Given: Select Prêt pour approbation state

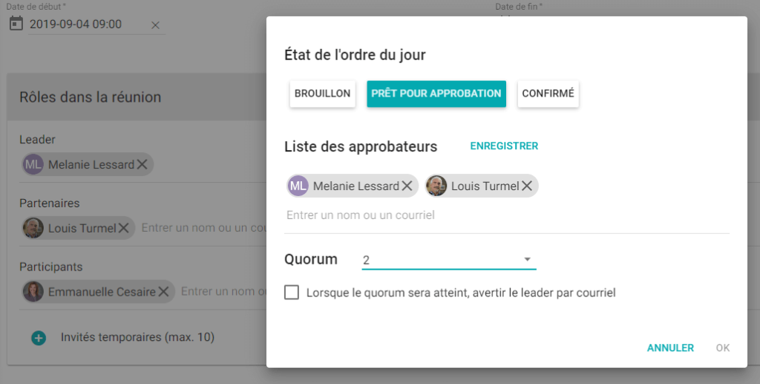Looking at the screenshot, I should tap(436, 94).
